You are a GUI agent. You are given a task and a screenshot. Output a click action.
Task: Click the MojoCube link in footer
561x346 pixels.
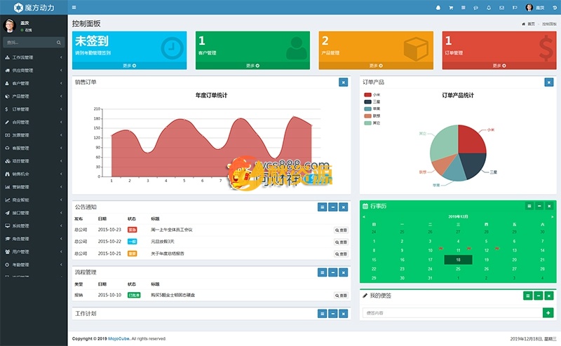click(x=120, y=338)
